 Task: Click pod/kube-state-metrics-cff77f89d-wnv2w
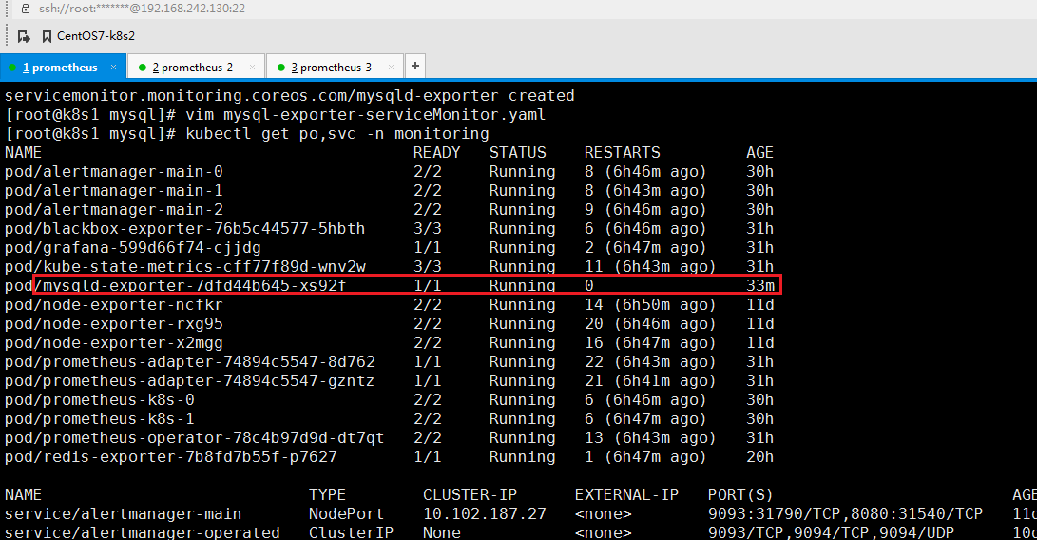coord(185,267)
